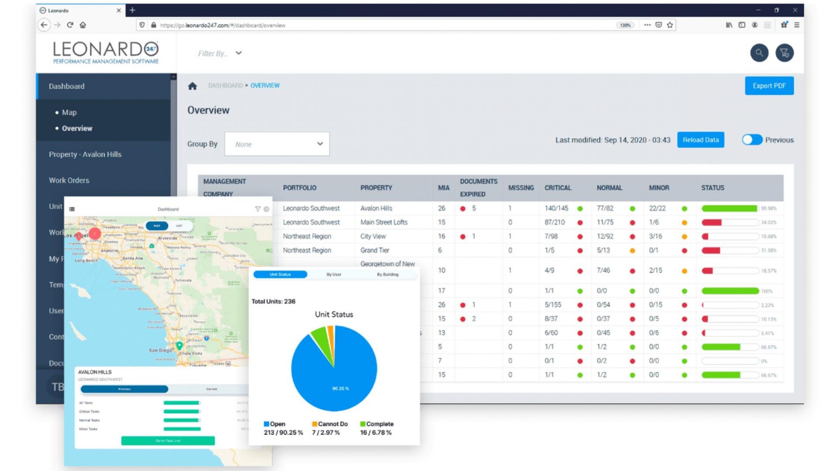
Task: Save page to Pocket icon
Action: tap(659, 25)
